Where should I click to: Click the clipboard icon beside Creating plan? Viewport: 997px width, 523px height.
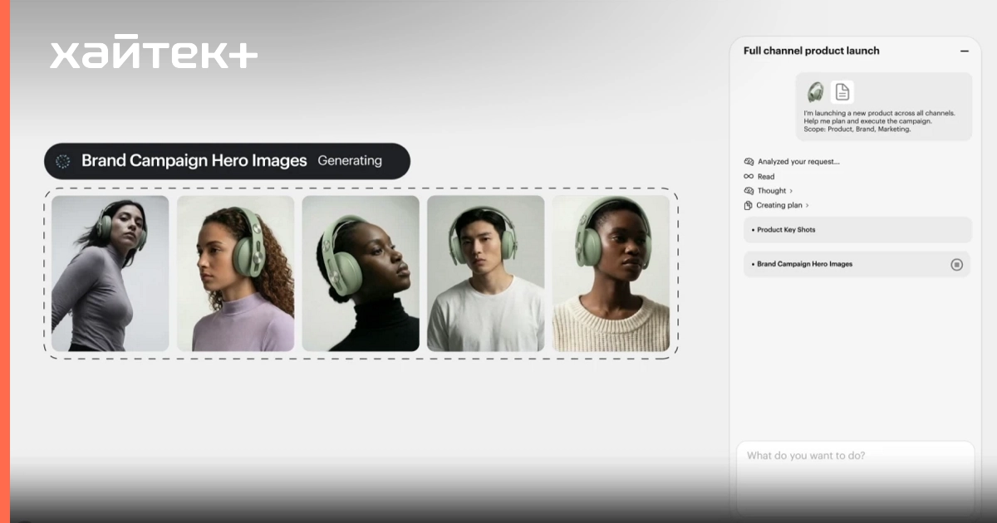tap(749, 205)
